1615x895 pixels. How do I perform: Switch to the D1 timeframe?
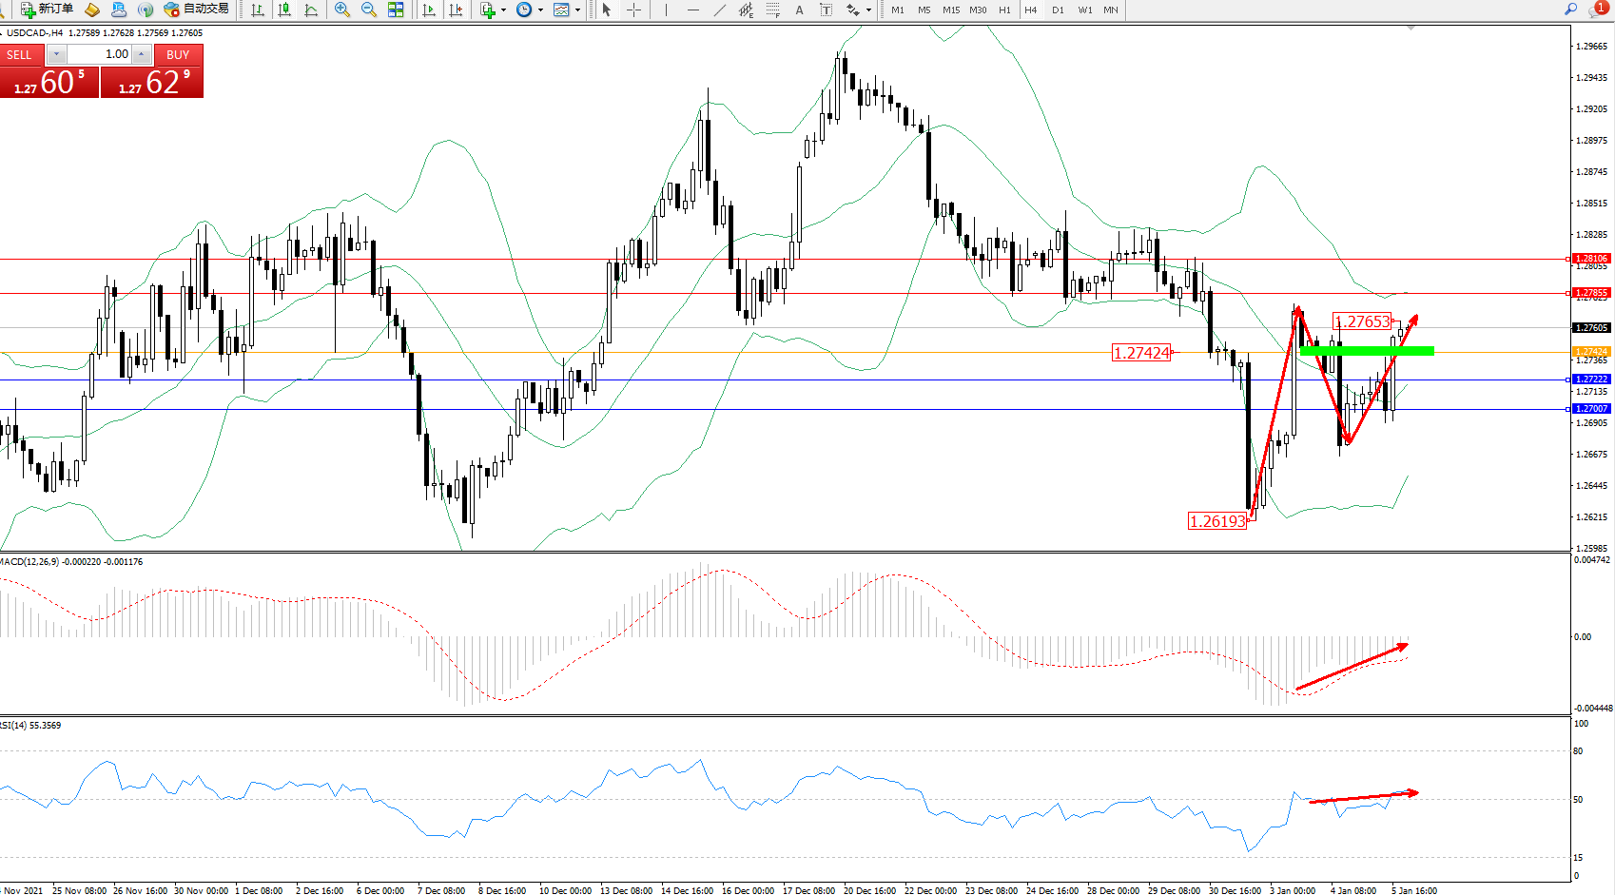pos(1058,10)
